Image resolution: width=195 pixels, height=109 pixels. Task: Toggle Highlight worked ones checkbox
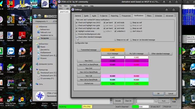pos(76,31)
